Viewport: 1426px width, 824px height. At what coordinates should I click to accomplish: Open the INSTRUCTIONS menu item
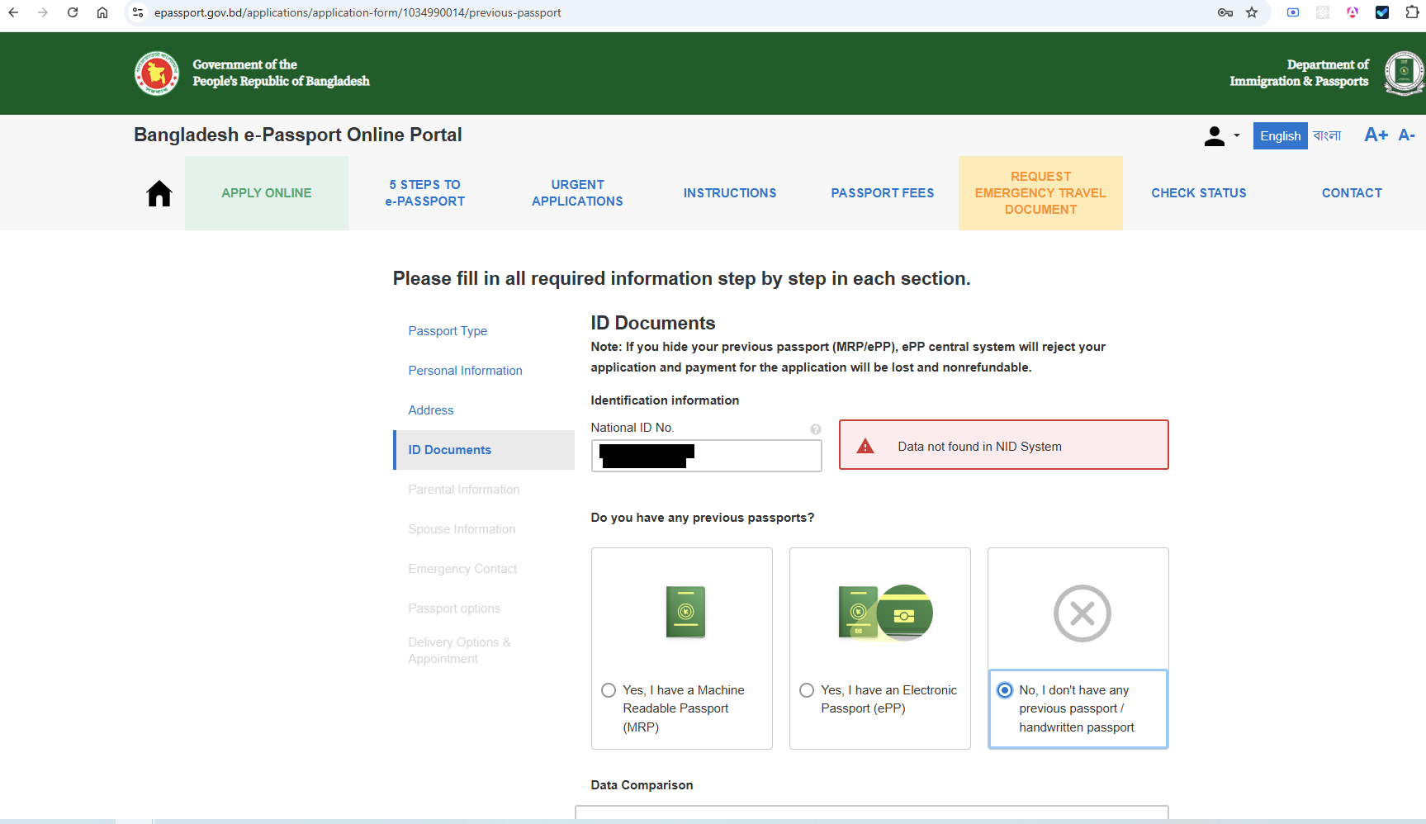pyautogui.click(x=730, y=193)
